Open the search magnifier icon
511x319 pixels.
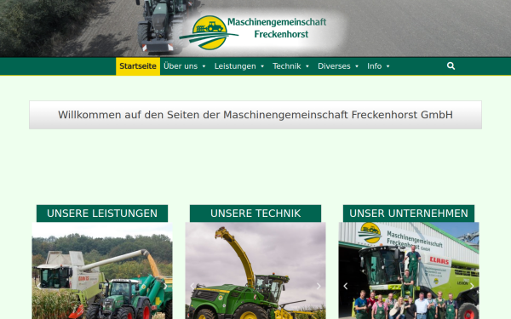451,66
